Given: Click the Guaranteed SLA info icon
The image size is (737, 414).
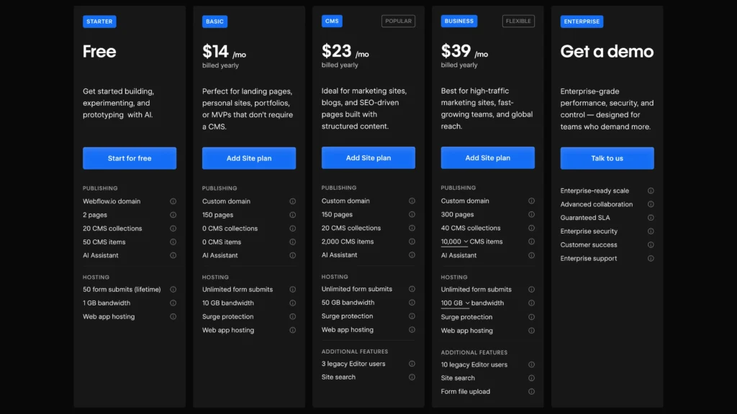Looking at the screenshot, I should click(651, 218).
